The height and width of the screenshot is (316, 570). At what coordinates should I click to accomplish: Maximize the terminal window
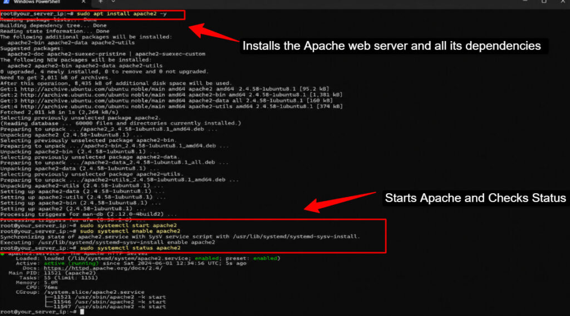point(544,2)
